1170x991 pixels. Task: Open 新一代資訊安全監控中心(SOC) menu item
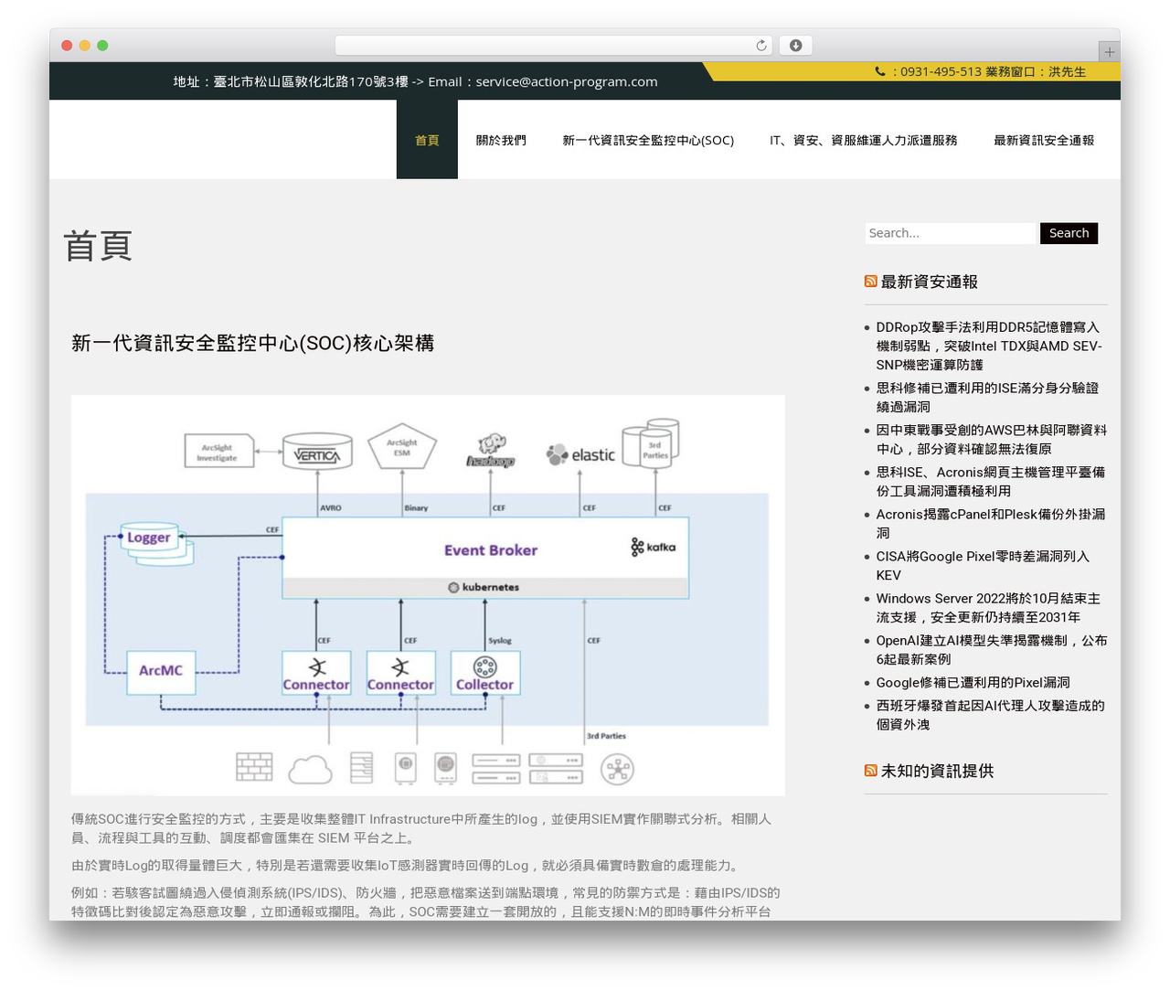(x=648, y=140)
